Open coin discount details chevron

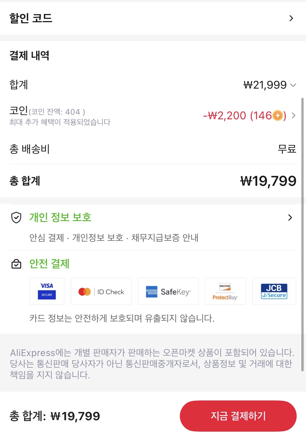pos(294,116)
